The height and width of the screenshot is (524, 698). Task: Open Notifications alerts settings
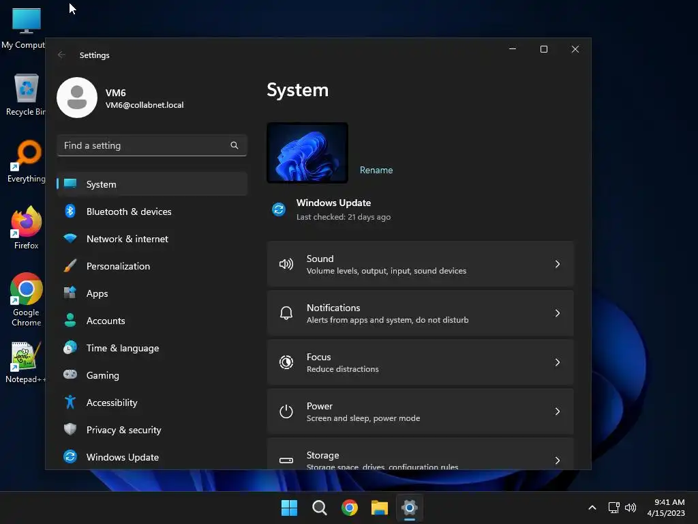point(420,313)
